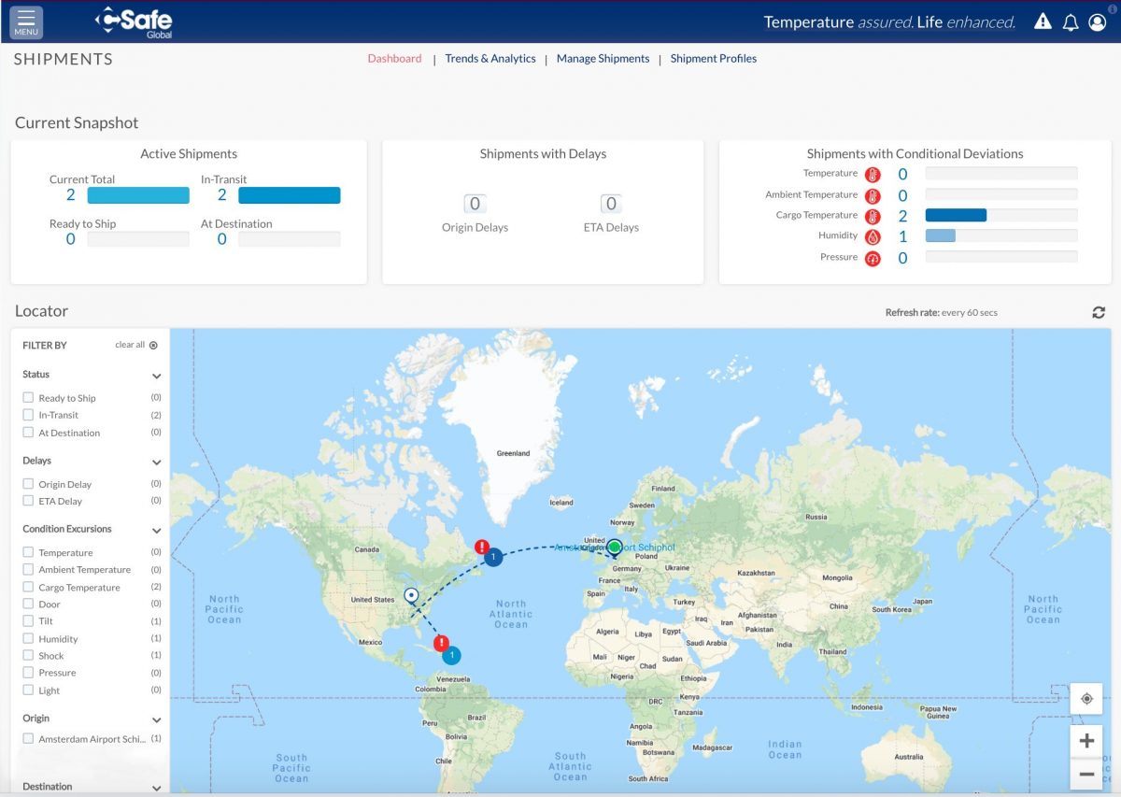This screenshot has height=797, width=1121.
Task: Collapse the Delays filter section
Action: (157, 460)
